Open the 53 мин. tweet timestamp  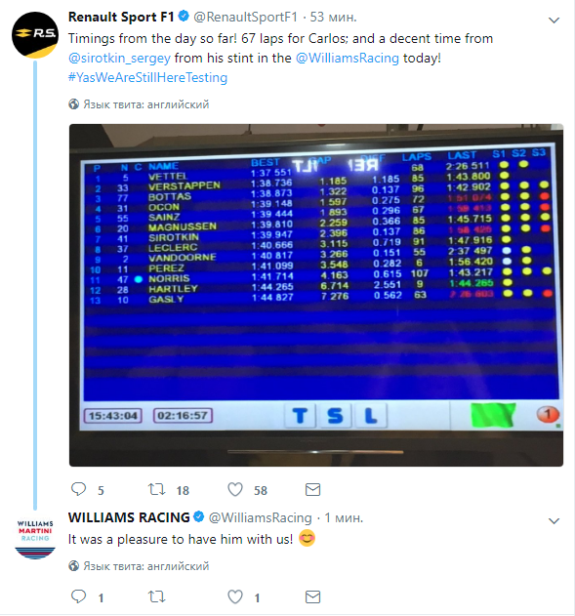(333, 17)
